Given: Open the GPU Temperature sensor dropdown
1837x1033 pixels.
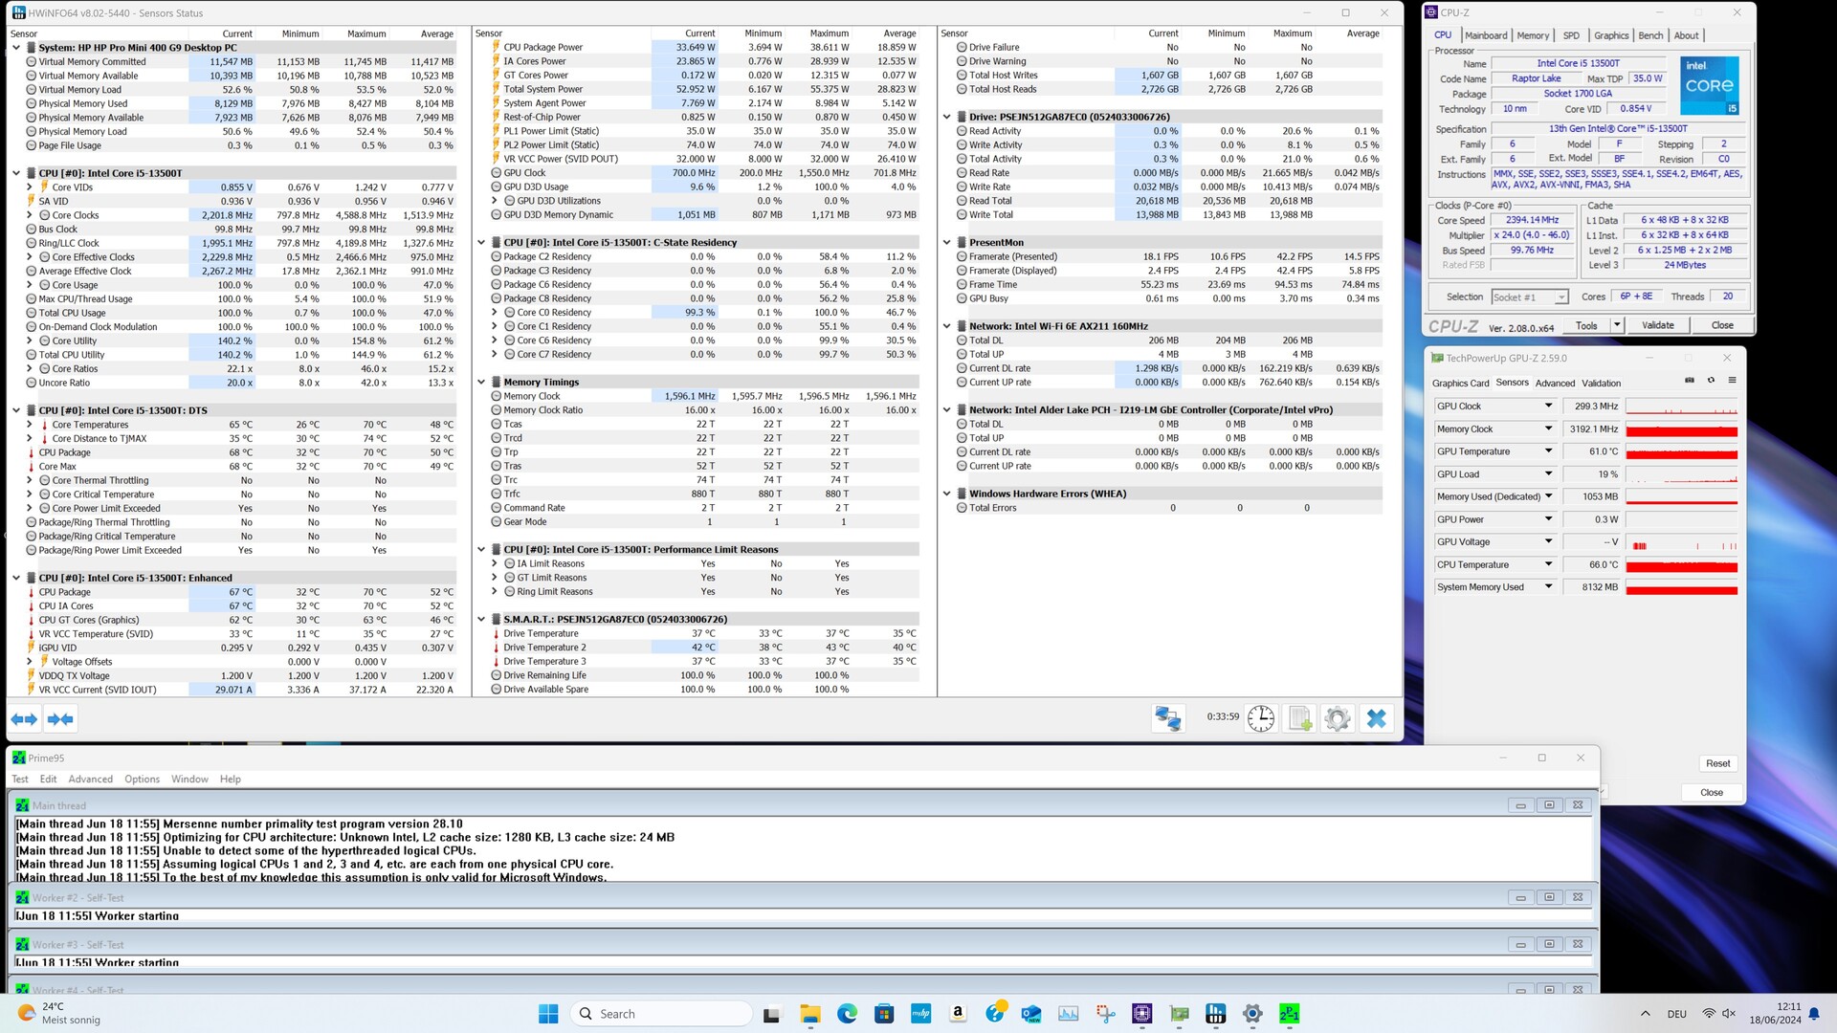Looking at the screenshot, I should [1548, 451].
